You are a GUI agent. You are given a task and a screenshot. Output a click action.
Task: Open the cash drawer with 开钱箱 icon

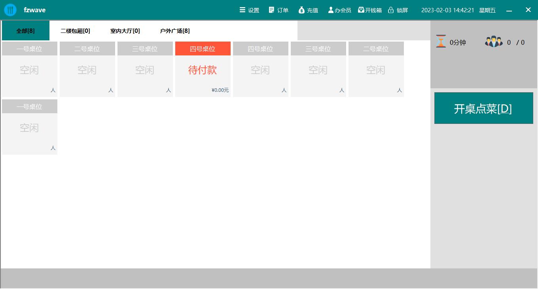pos(361,10)
